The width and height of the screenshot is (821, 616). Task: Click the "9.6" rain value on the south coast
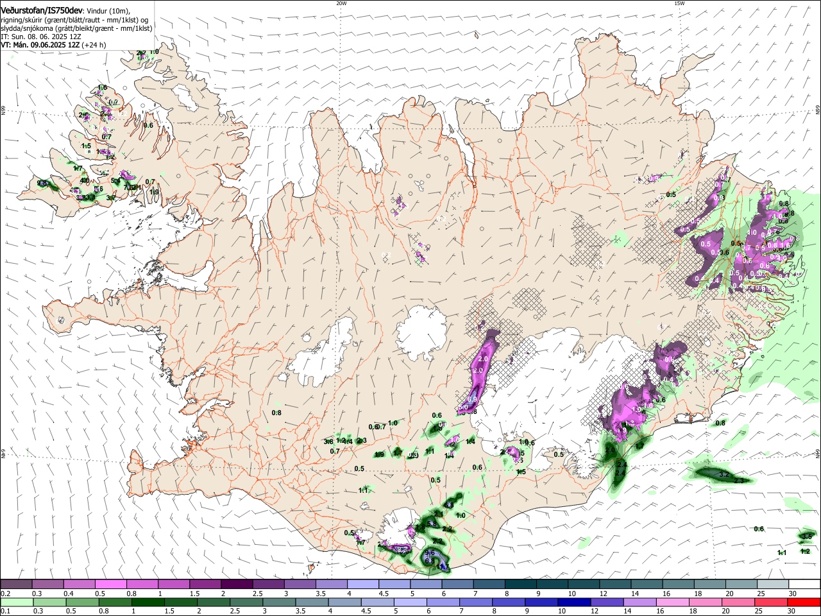430,553
